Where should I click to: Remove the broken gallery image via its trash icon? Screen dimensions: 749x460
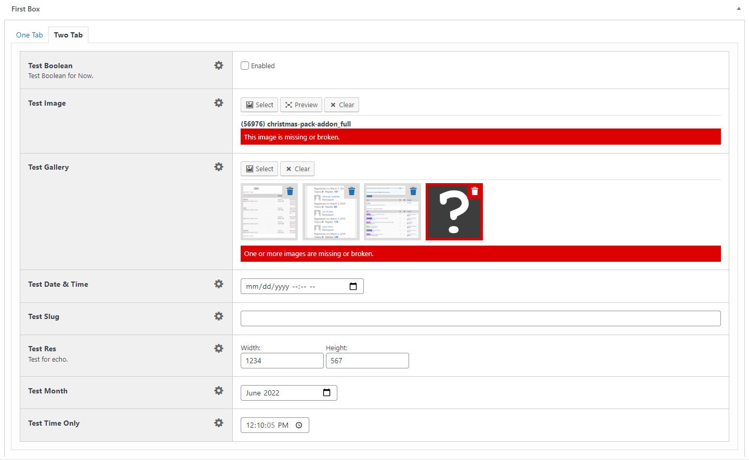click(475, 191)
